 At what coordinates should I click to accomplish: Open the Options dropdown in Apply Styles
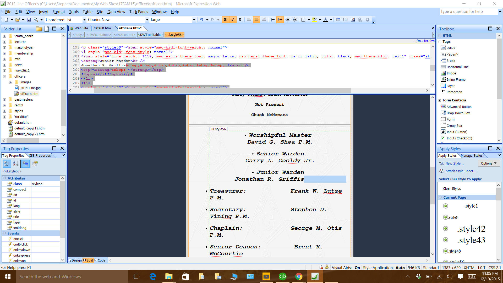[x=489, y=163]
